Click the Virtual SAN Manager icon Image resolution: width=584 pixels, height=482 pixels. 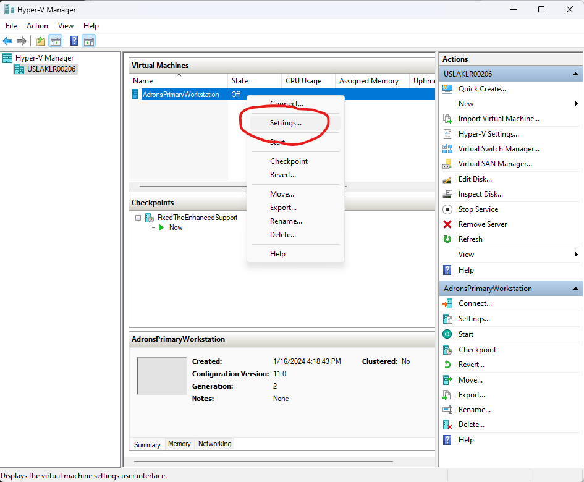pos(447,164)
